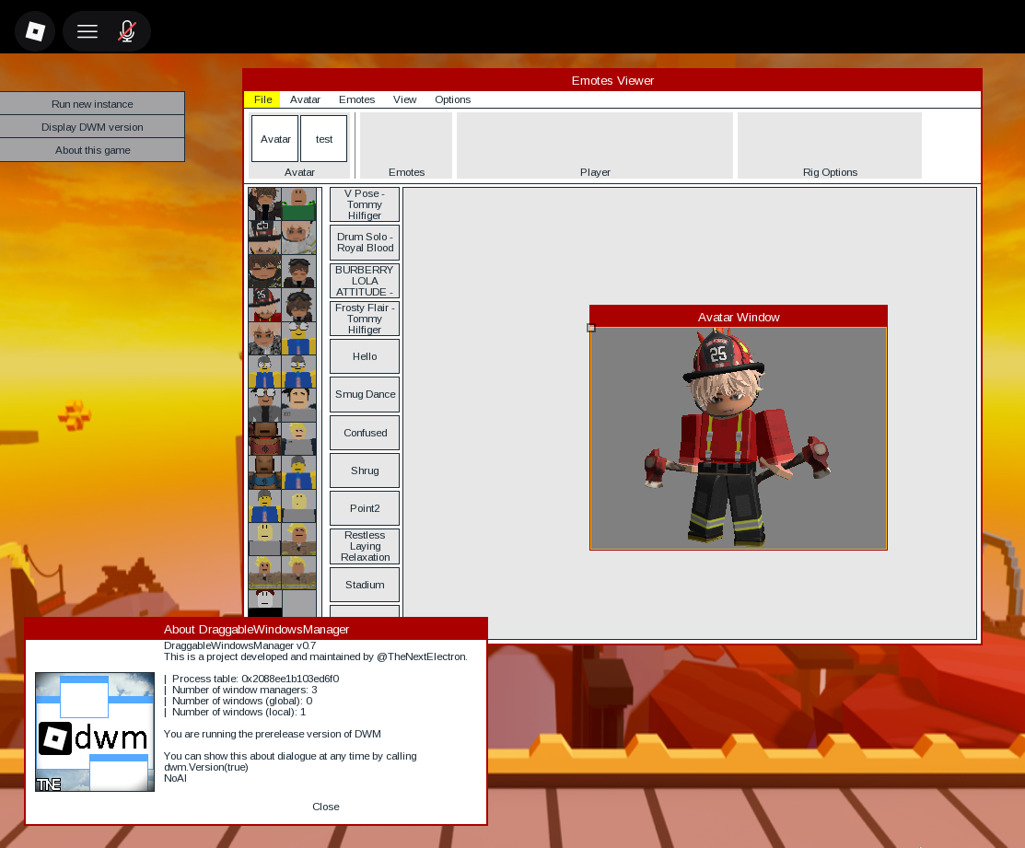The height and width of the screenshot is (848, 1025).
Task: Select dark-skinned red outfit avatar thumbnail
Action: point(264,438)
